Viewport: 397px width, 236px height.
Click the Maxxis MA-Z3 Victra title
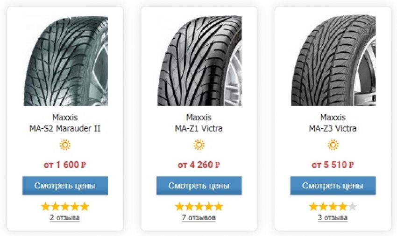tap(333, 123)
